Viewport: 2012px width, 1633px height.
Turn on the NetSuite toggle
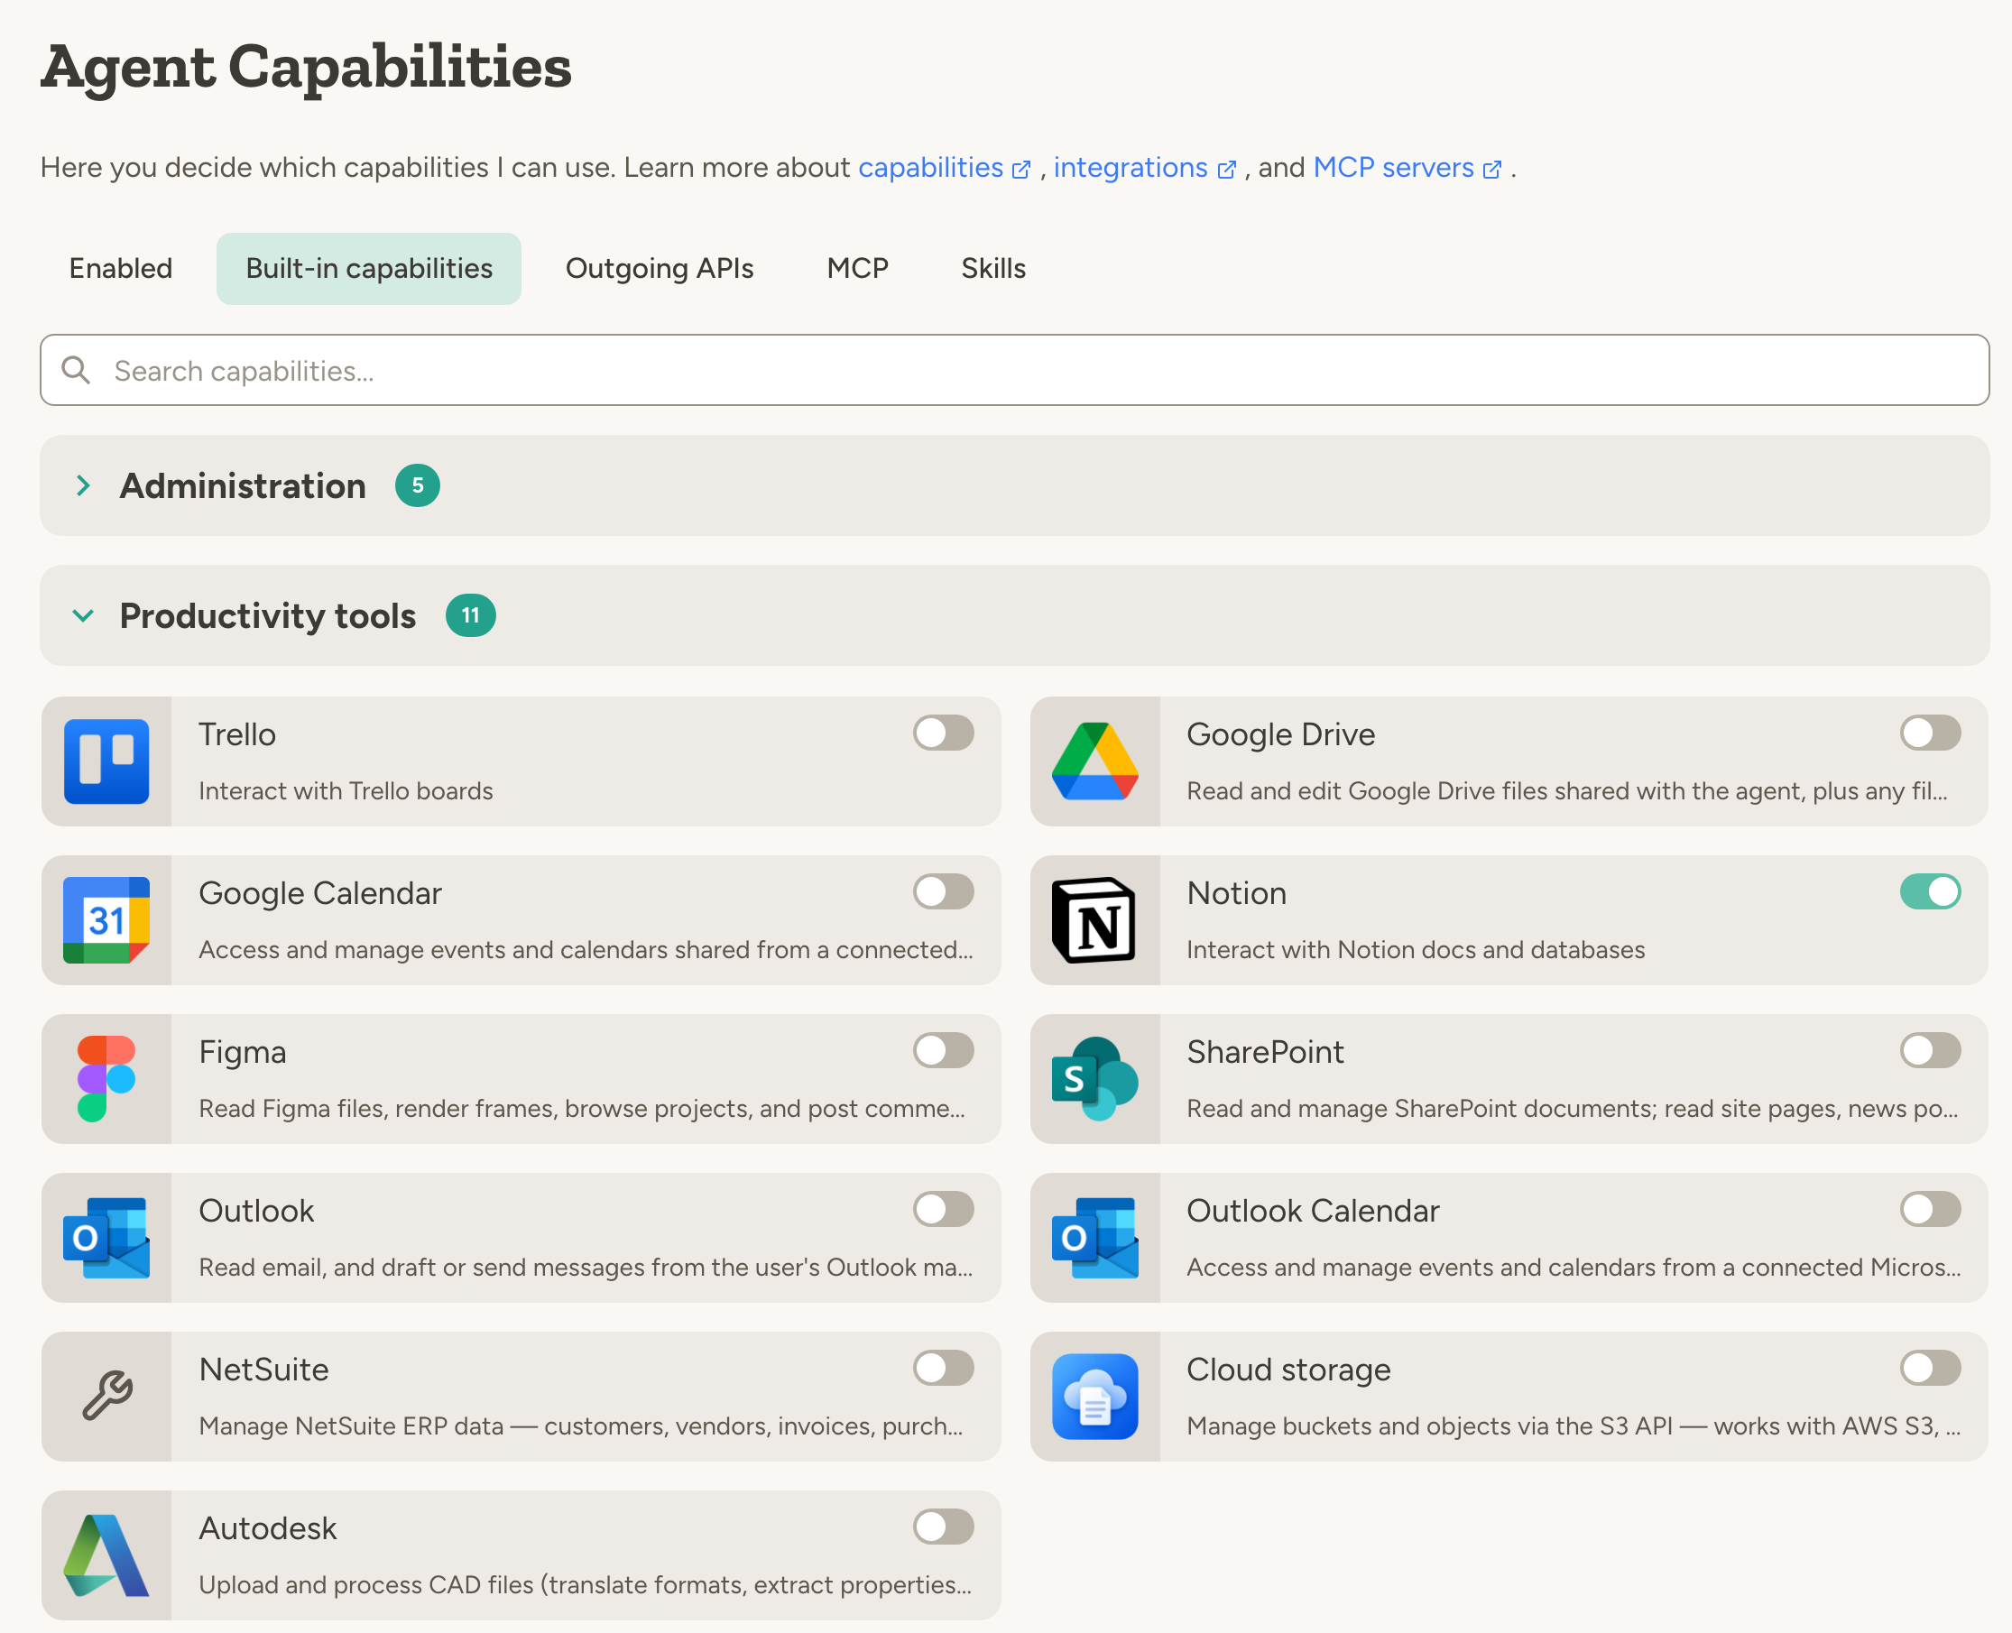click(x=944, y=1369)
